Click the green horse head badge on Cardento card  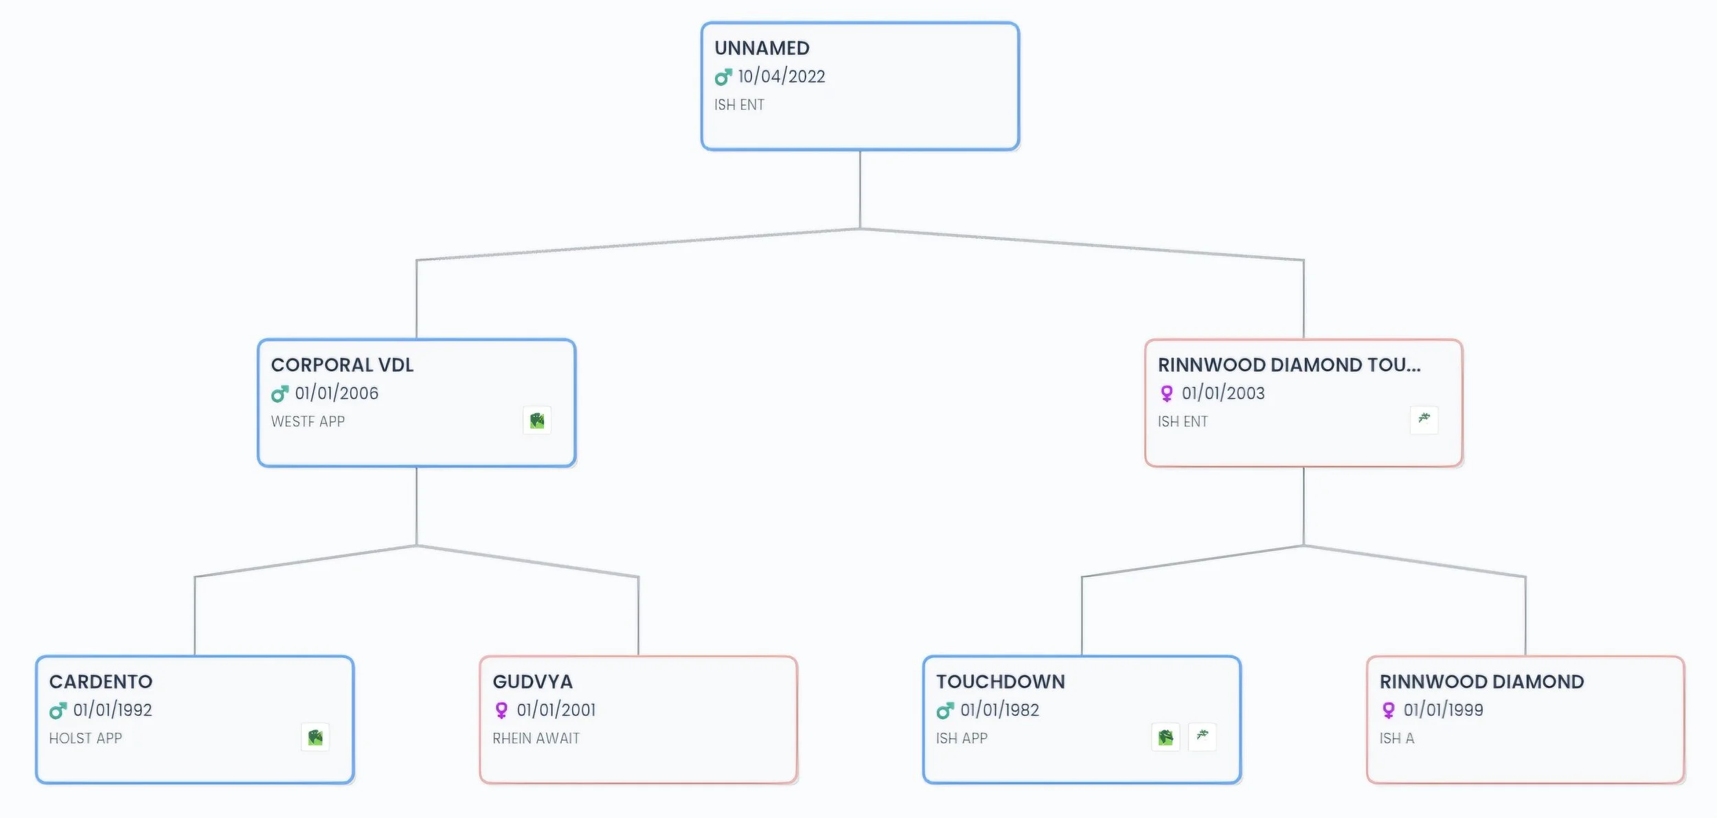pyautogui.click(x=315, y=738)
